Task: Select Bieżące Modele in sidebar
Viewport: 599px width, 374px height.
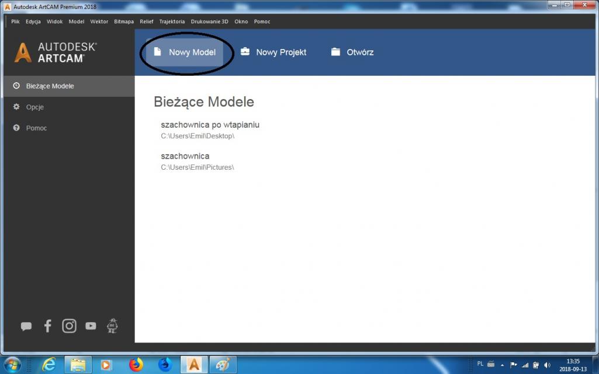Action: [69, 86]
